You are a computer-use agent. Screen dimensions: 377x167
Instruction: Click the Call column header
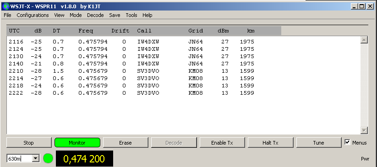[144, 31]
